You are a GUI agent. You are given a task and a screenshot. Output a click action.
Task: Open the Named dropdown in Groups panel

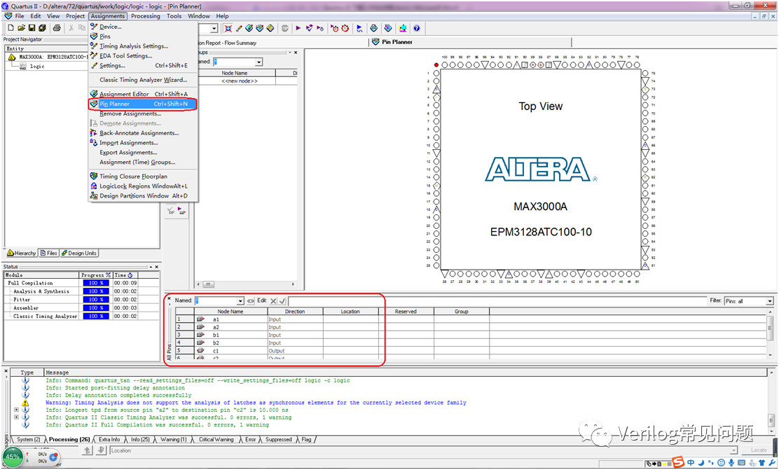[258, 62]
